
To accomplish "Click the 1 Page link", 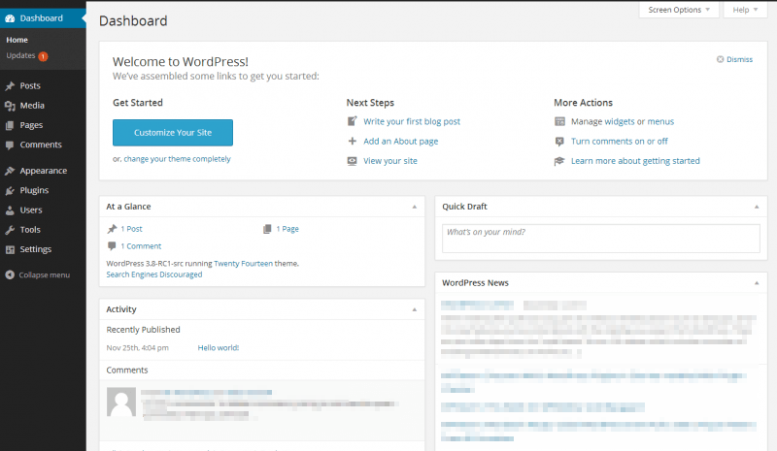I will click(287, 229).
